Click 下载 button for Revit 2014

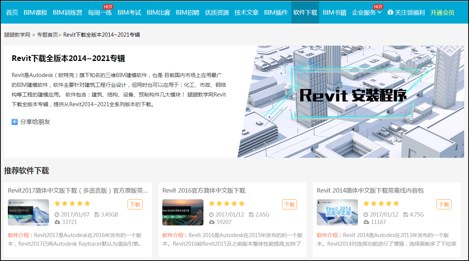tap(444, 205)
